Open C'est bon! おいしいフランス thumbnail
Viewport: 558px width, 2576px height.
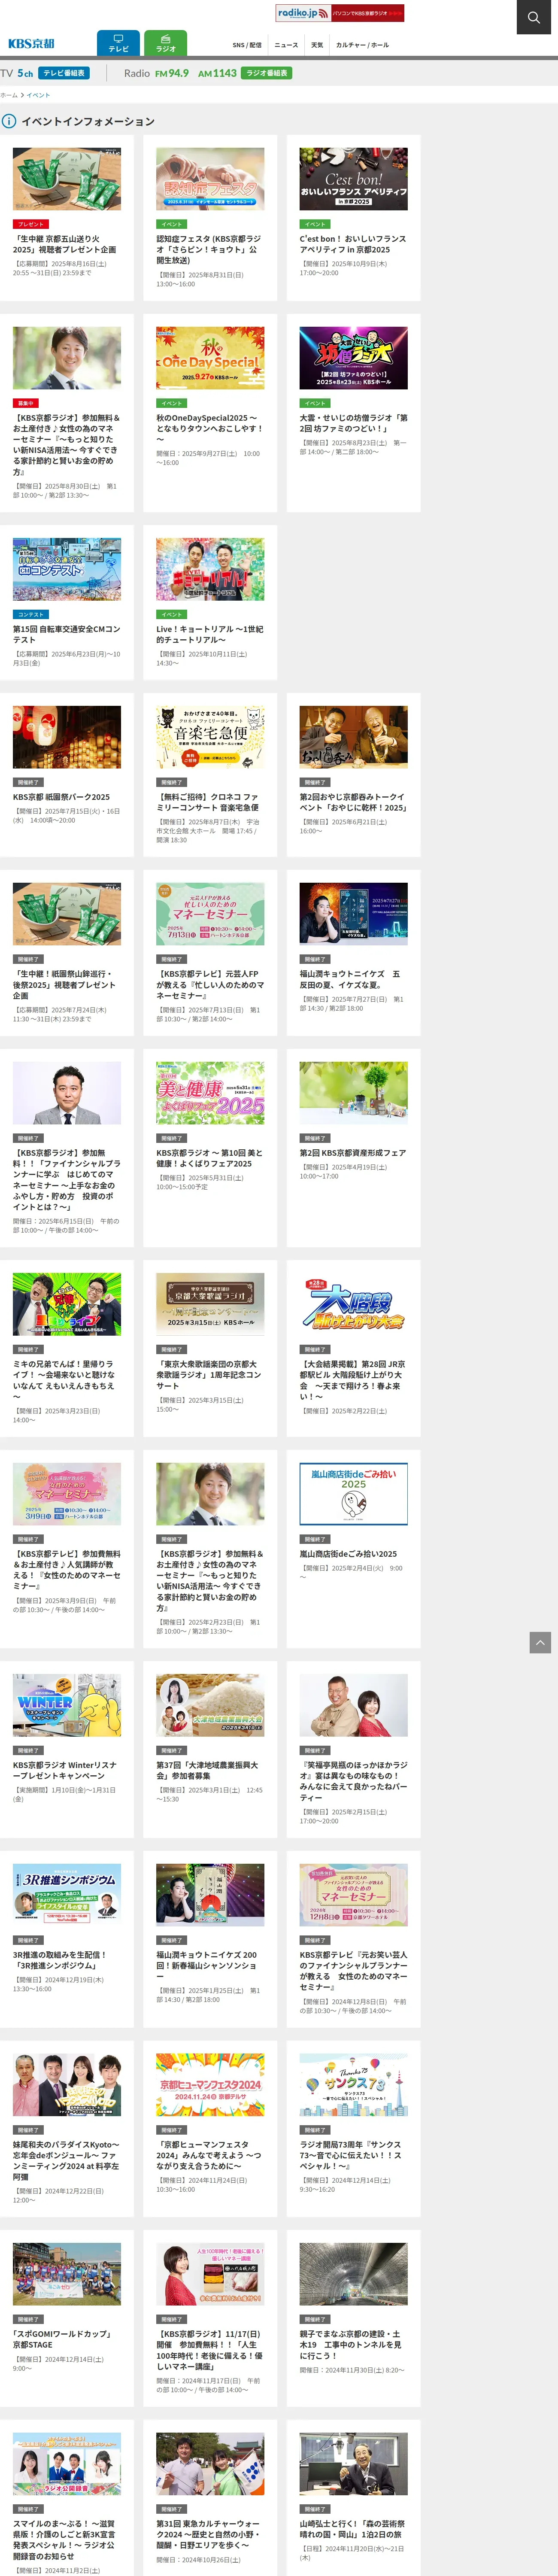tap(353, 179)
